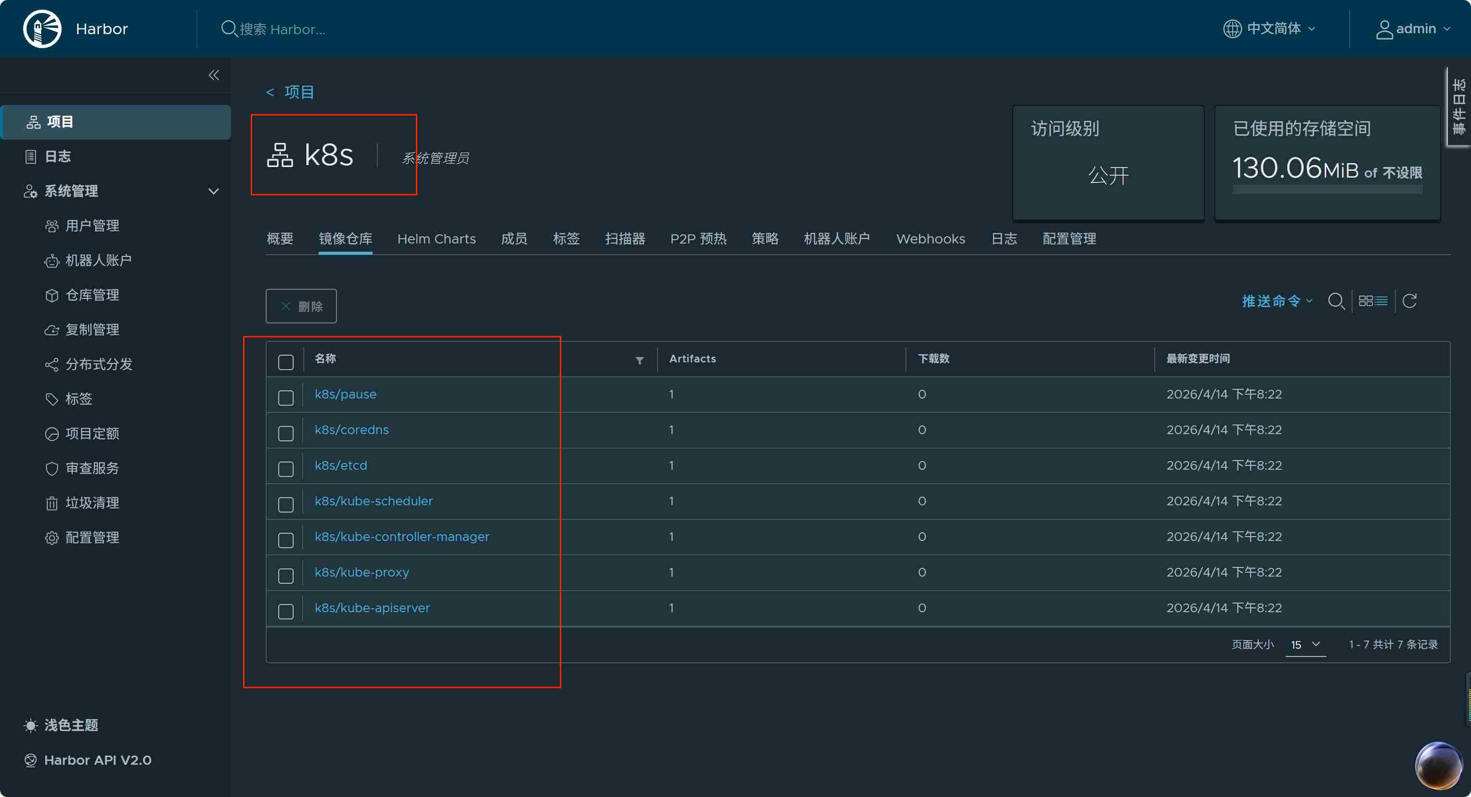Switch to the 配置管理 project tab
The height and width of the screenshot is (797, 1471).
(x=1069, y=239)
